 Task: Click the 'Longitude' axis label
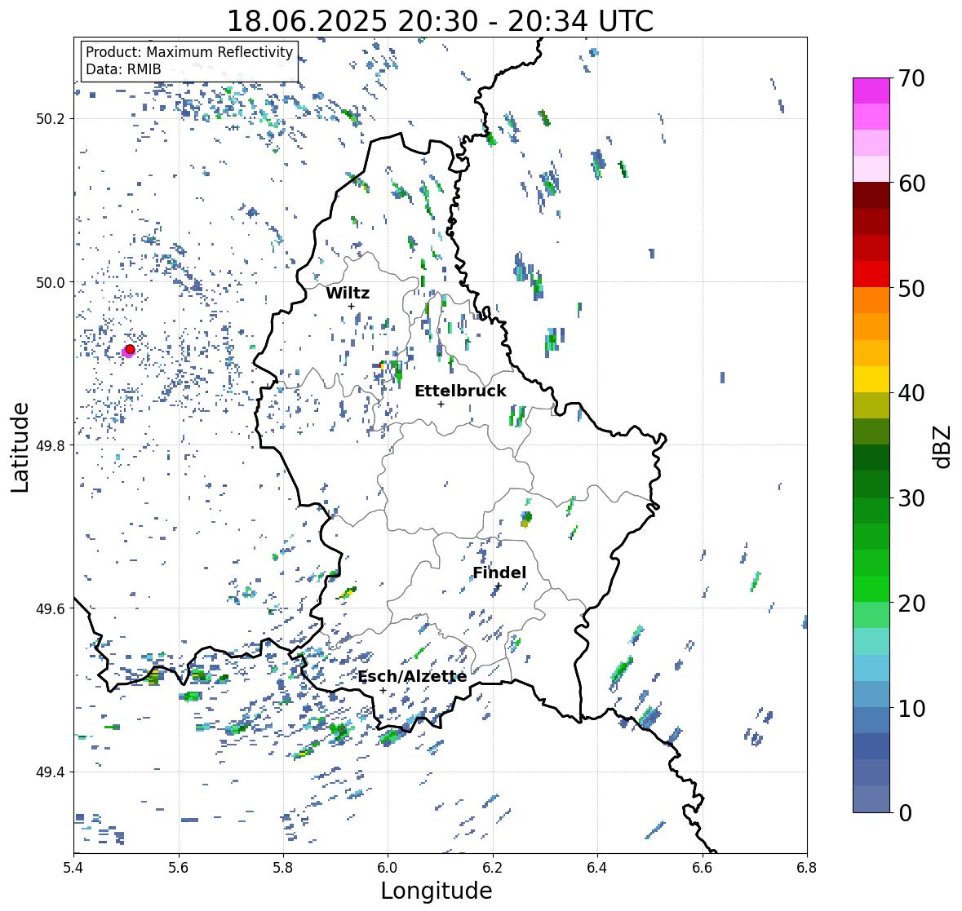[x=437, y=891]
